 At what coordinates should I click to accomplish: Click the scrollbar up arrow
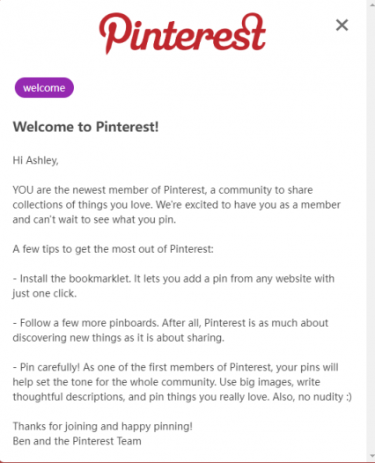(x=371, y=4)
